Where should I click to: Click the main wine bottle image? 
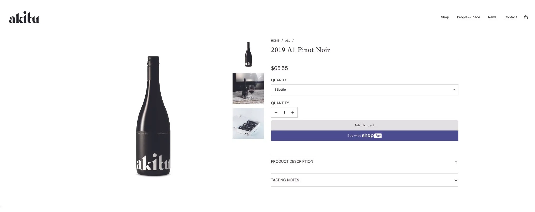[153, 116]
